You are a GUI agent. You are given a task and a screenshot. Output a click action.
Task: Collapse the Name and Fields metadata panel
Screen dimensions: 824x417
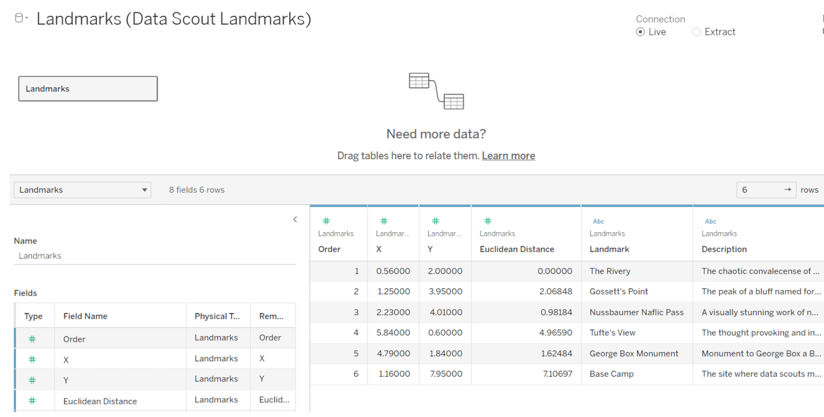[x=295, y=220]
